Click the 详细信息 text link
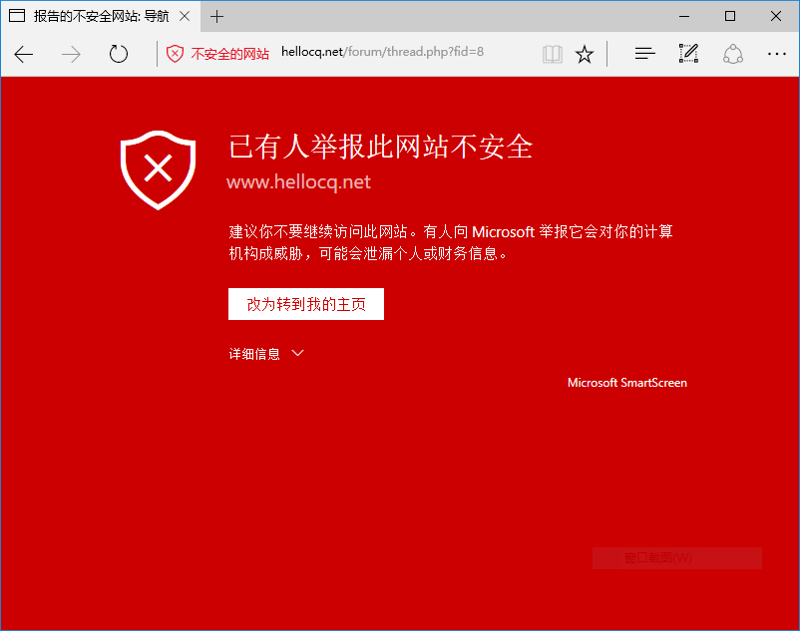The width and height of the screenshot is (800, 631). tap(254, 353)
